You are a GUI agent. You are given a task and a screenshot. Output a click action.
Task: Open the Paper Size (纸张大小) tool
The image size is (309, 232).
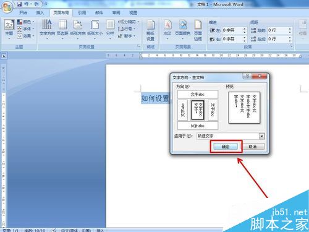coord(95,29)
